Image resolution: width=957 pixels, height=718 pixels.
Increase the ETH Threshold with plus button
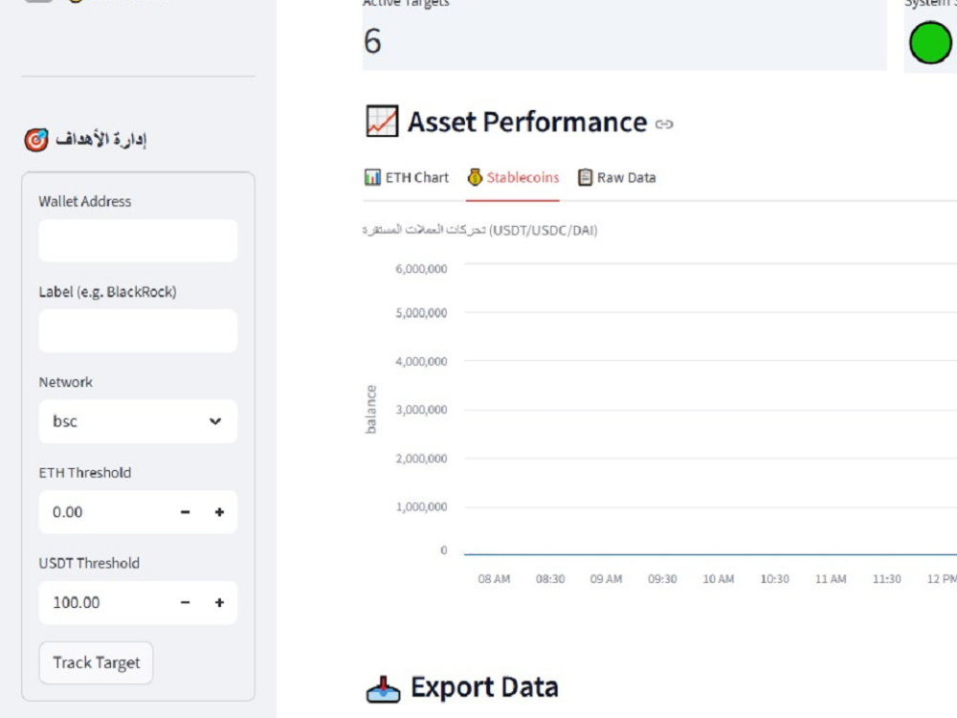(220, 511)
